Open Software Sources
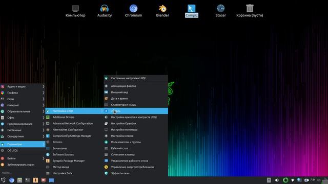The width and height of the screenshot is (328, 184). click(x=75, y=154)
